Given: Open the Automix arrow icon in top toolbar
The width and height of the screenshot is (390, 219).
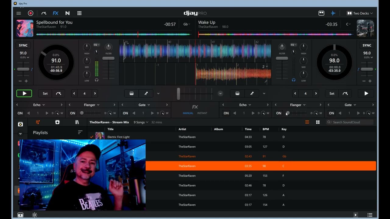Looking at the screenshot, I should click(x=44, y=13).
